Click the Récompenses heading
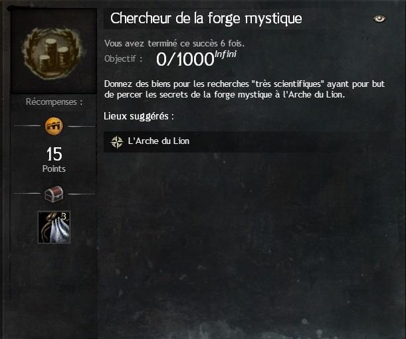The image size is (406, 339). coord(54,102)
